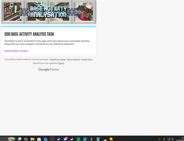Open the network status tray icon

click(169, 139)
